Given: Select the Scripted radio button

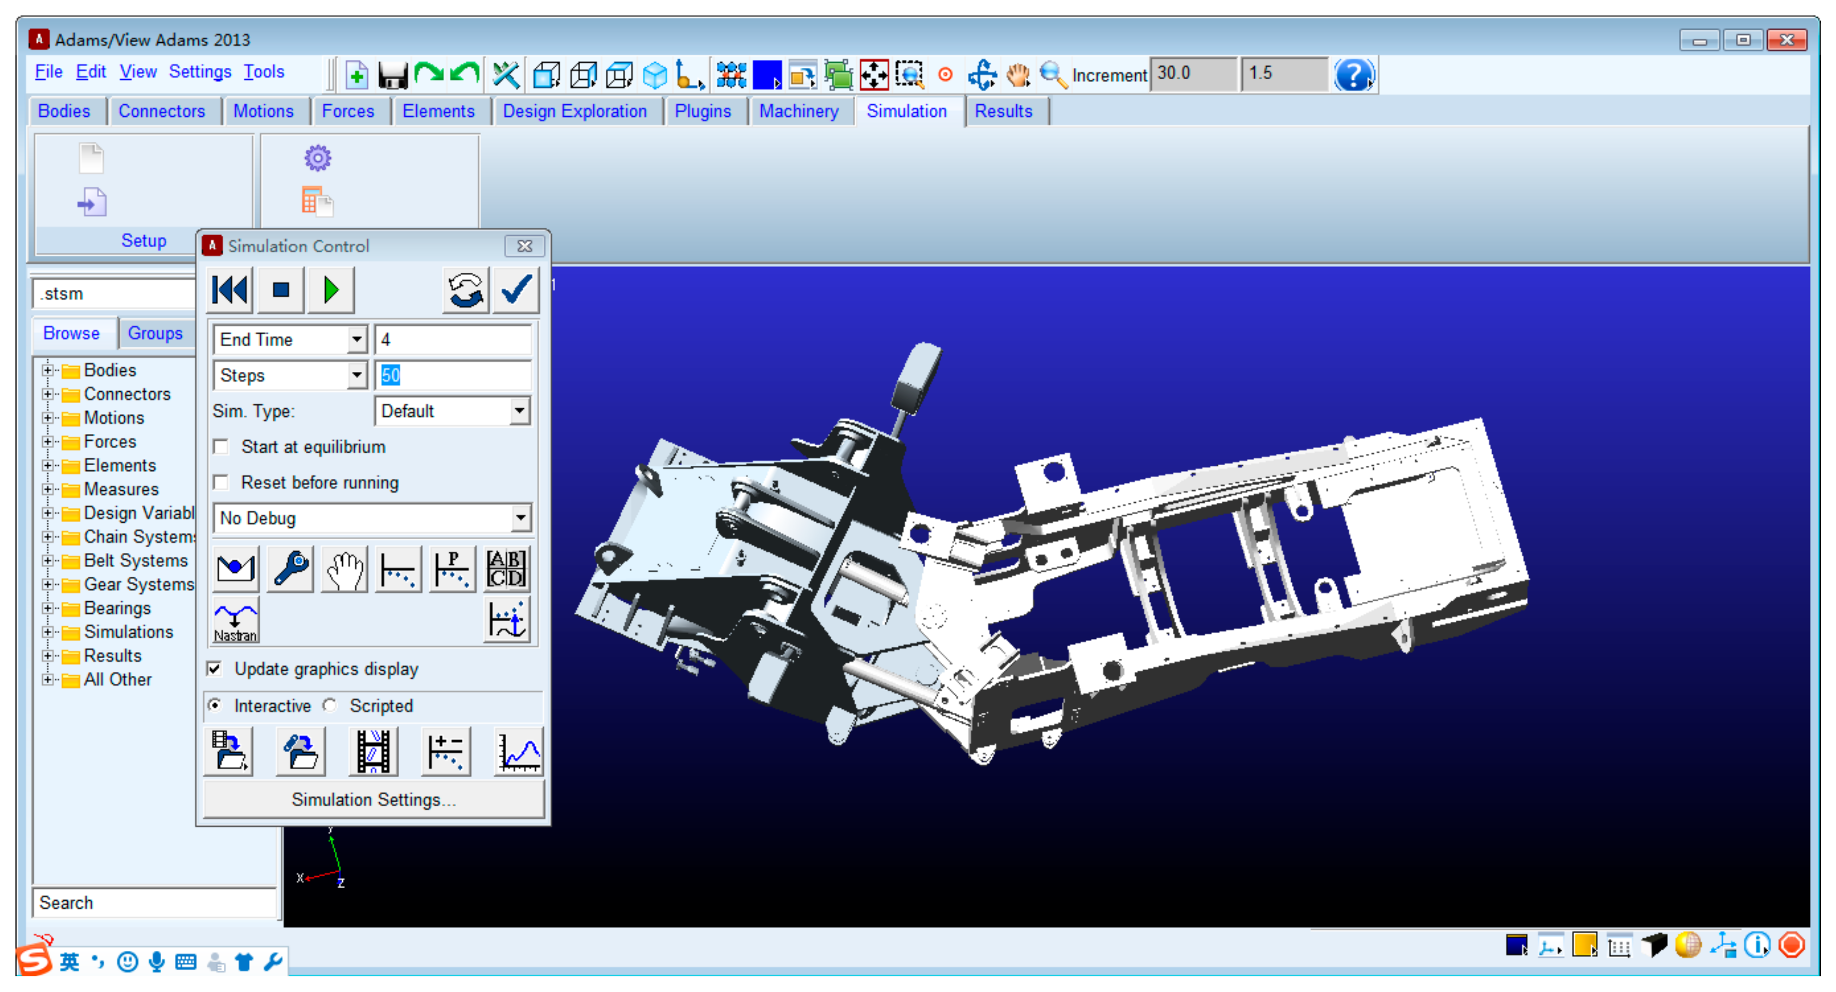Looking at the screenshot, I should (x=330, y=705).
